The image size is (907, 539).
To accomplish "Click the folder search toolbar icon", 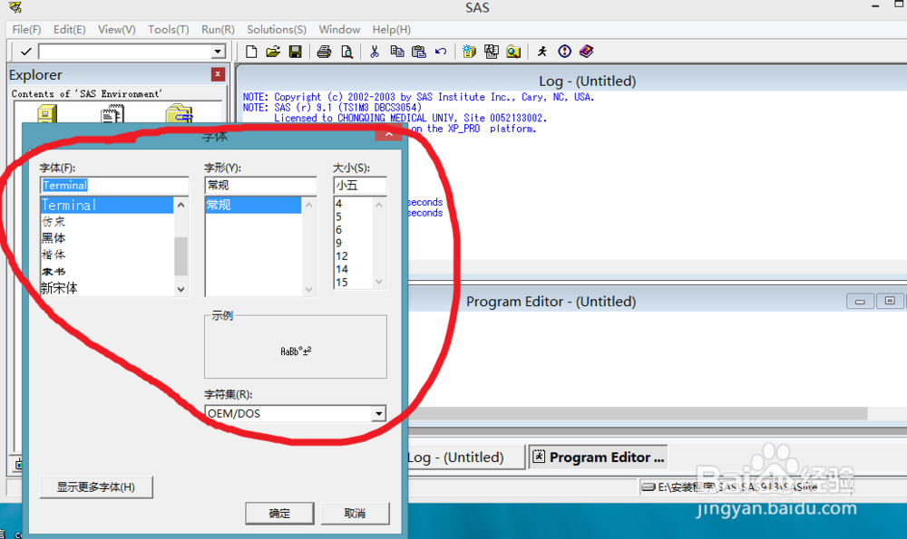I will coord(513,52).
